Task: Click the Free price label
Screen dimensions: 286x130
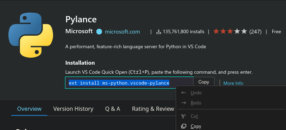Action: [276, 31]
